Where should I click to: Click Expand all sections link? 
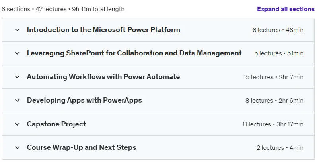pos(286,9)
